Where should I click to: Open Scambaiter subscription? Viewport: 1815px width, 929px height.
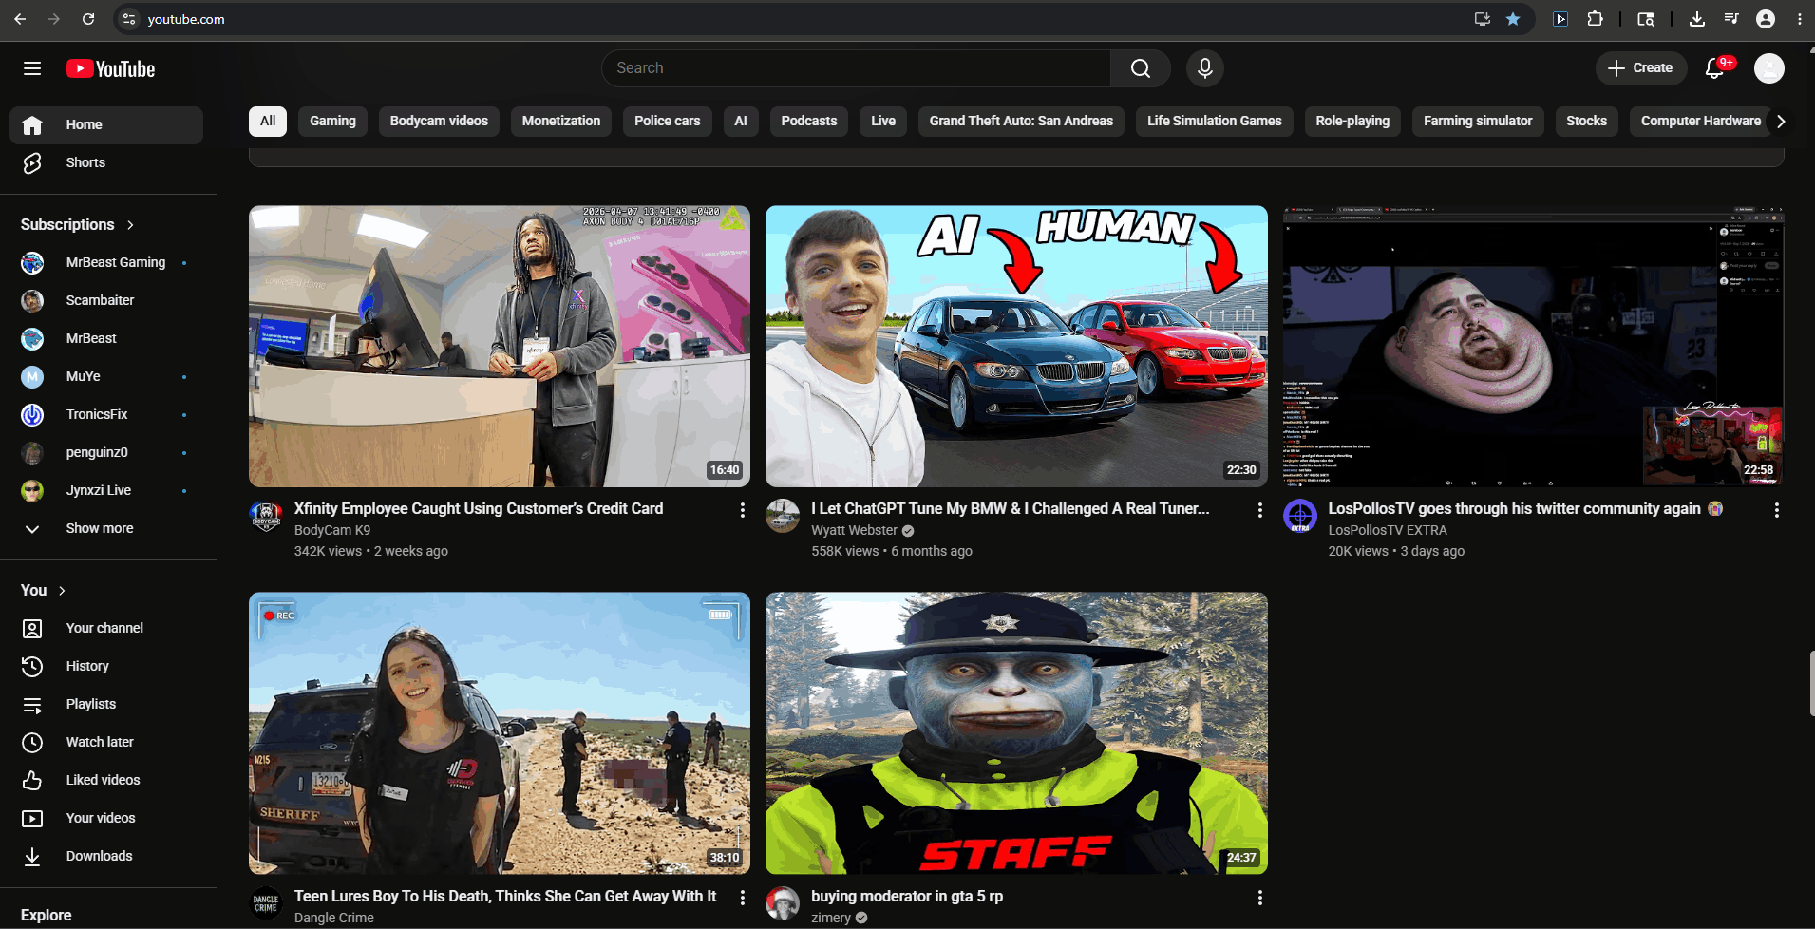click(106, 300)
